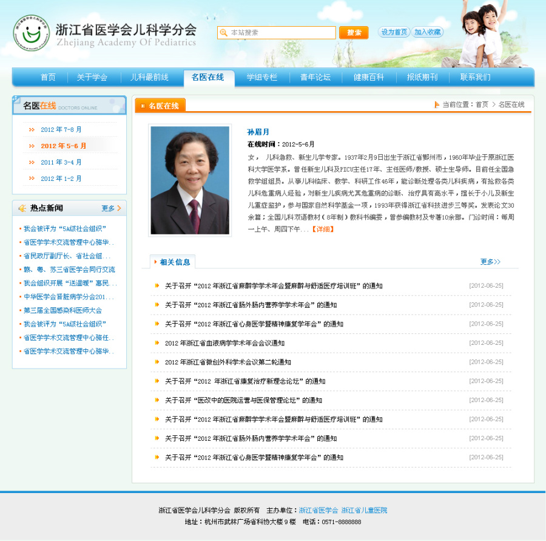The image size is (546, 541).
Task: Click the Zhejiang Academy of Pediatrics logo
Action: tap(32, 33)
